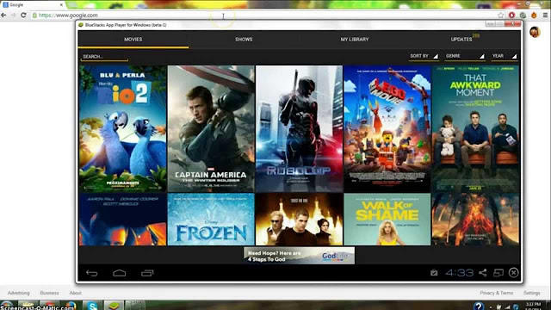The image size is (551, 310).
Task: Tap the Android back arrow in BlueStacks
Action: pyautogui.click(x=92, y=273)
